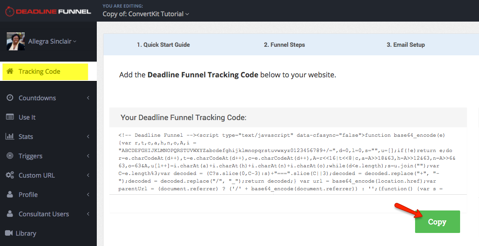
Task: Click the 'Add the Deadline Funnel Tracking Code' instruction
Action: point(228,75)
